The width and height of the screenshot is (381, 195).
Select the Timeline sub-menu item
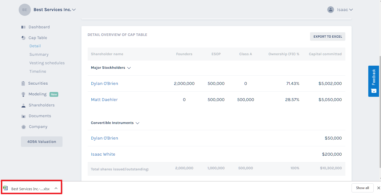[x=38, y=72]
